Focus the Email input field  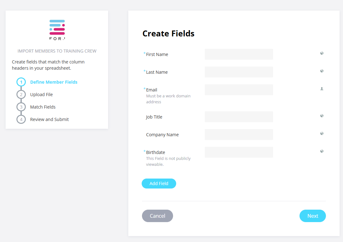point(239,90)
